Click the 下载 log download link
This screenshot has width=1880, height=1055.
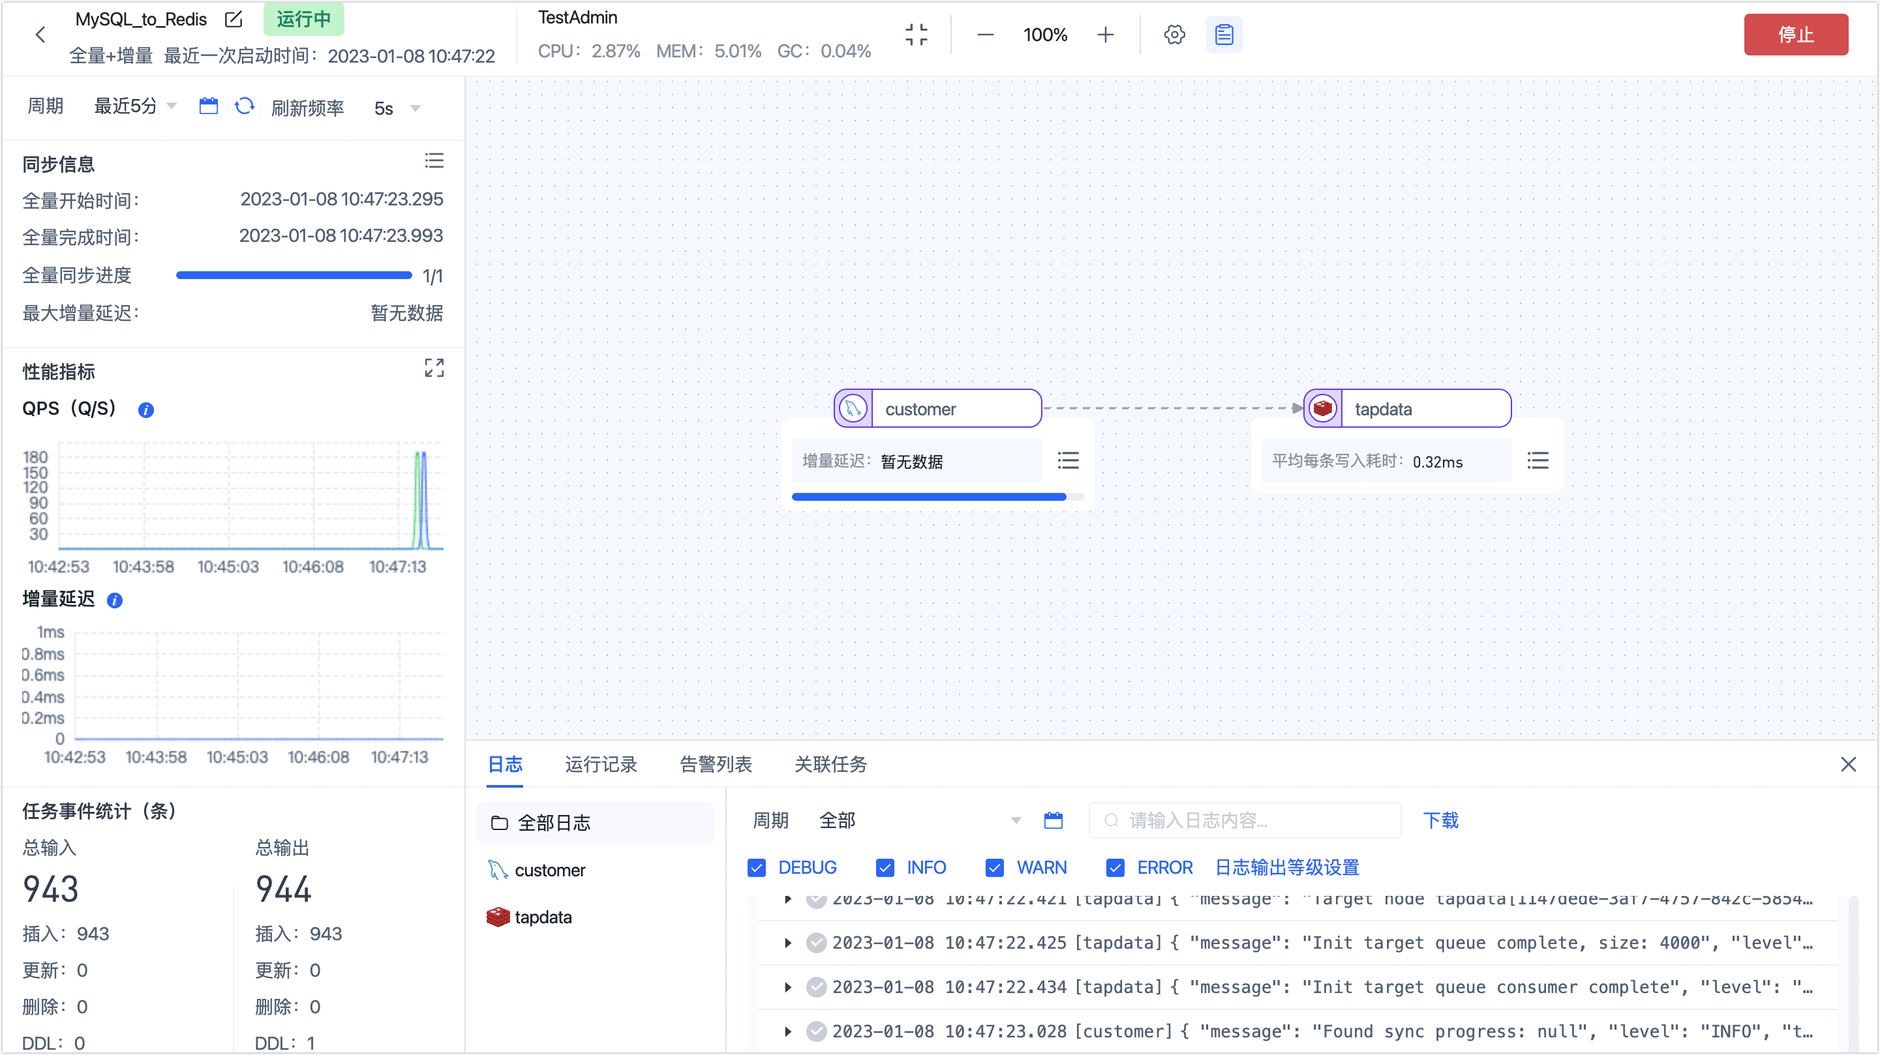click(x=1440, y=820)
